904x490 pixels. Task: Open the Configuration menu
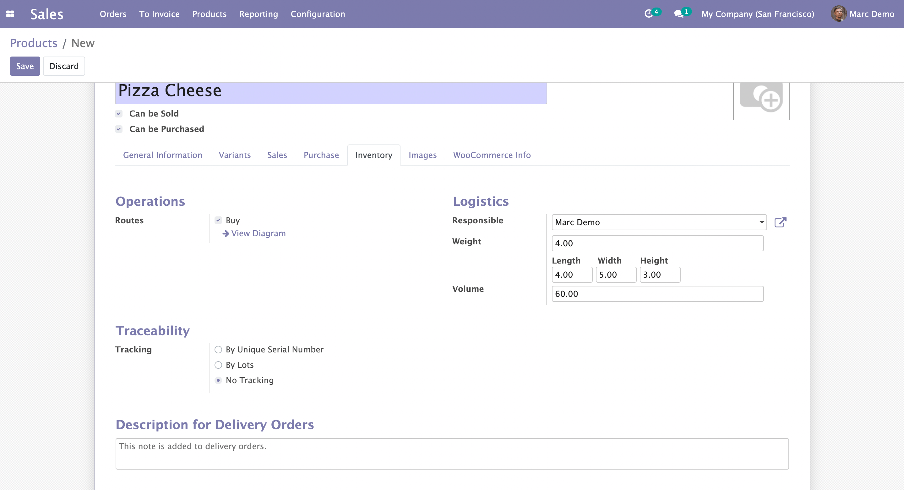tap(318, 14)
